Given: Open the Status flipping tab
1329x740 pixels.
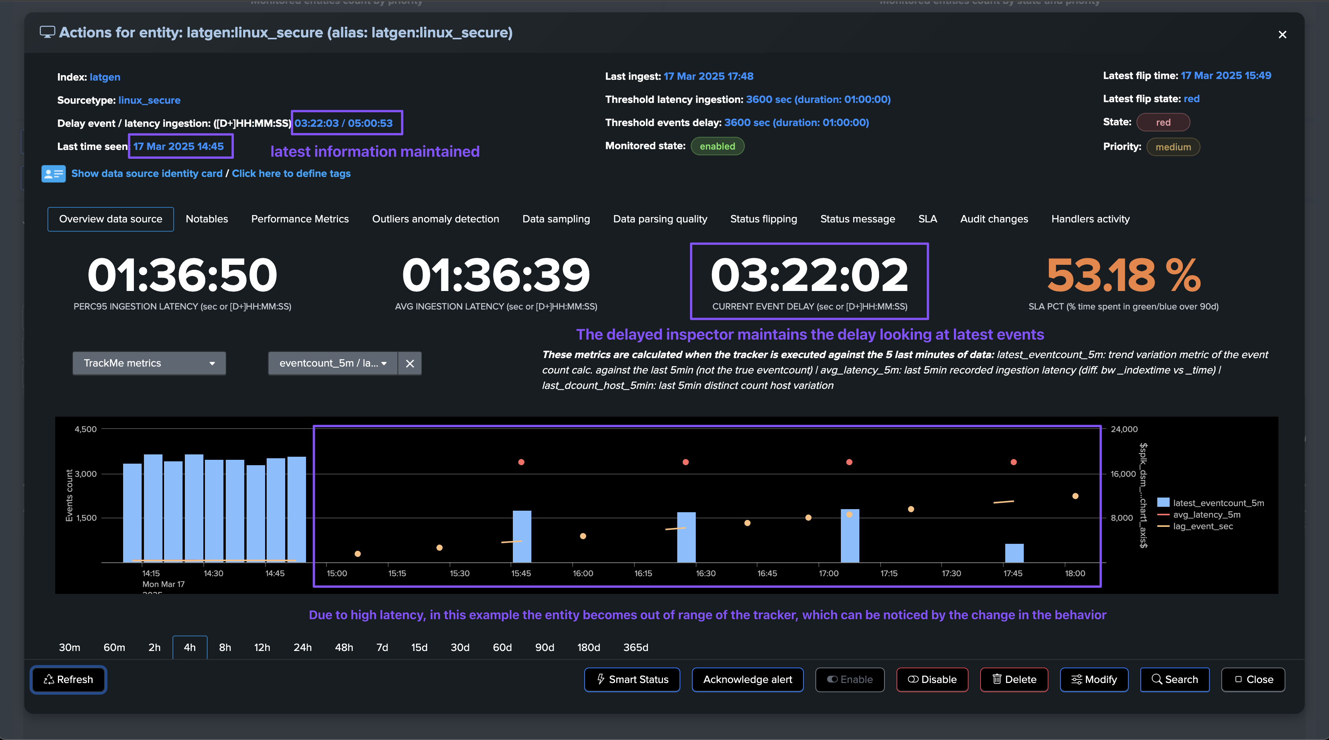Looking at the screenshot, I should point(763,219).
